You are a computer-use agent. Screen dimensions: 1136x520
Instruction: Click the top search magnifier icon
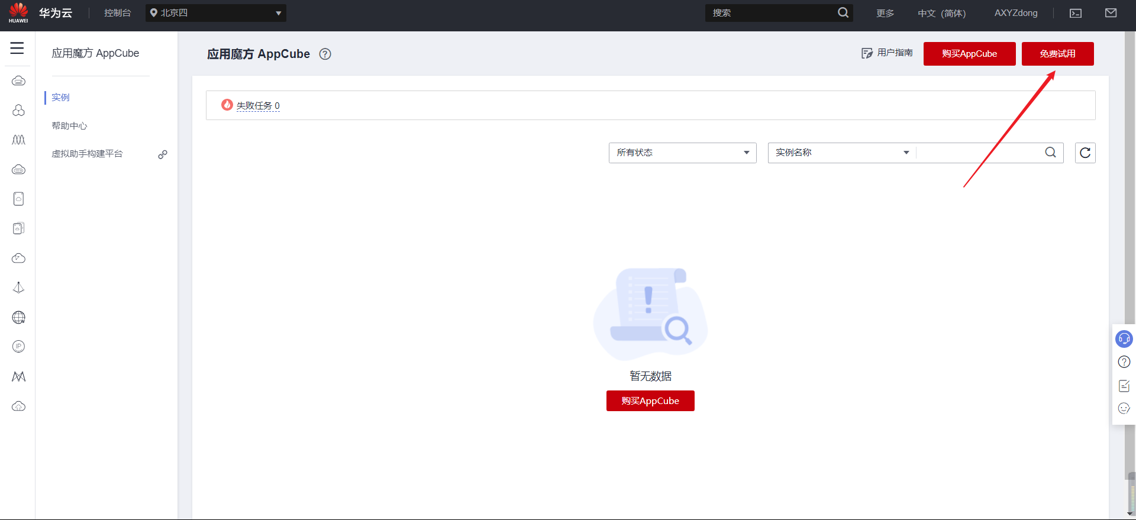pos(843,13)
